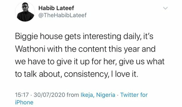Click the display name Habib Lateef
182x107 pixels.
pyautogui.click(x=56, y=8)
